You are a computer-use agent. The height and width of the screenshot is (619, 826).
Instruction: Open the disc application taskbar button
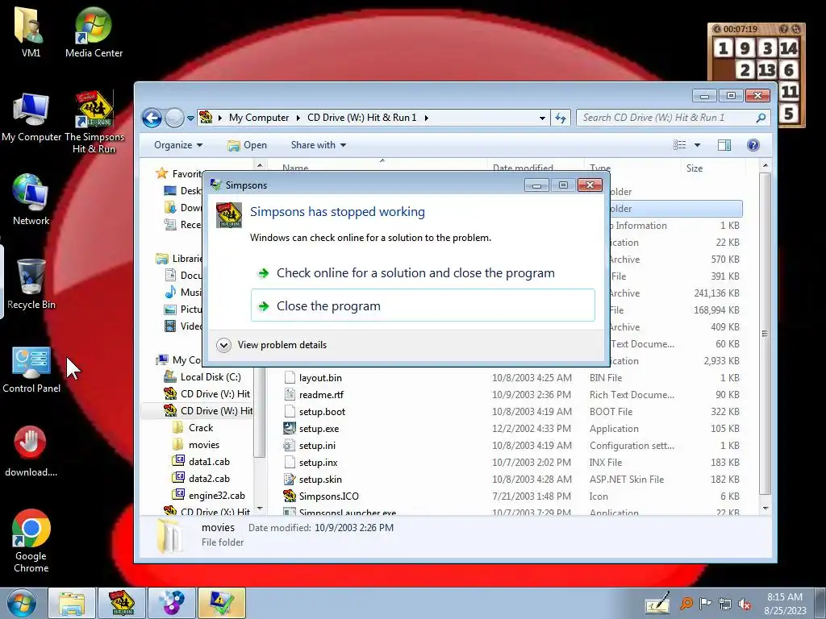[x=172, y=603]
